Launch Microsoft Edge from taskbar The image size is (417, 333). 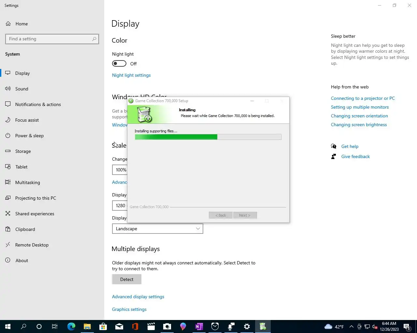pos(71,326)
